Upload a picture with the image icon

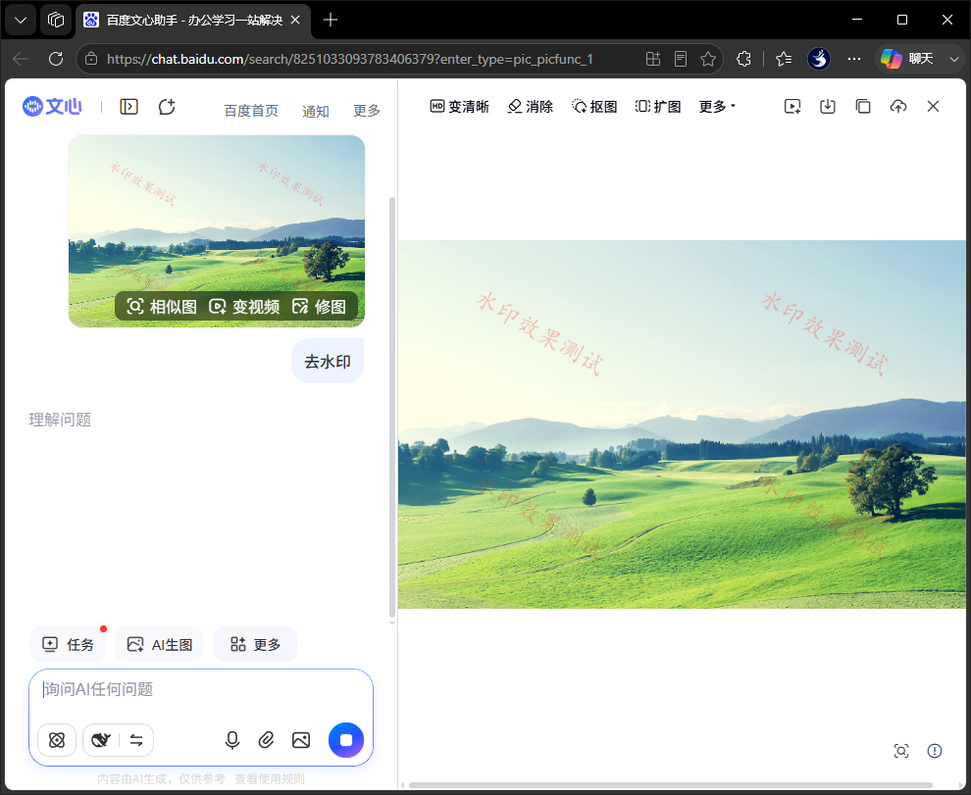(301, 740)
